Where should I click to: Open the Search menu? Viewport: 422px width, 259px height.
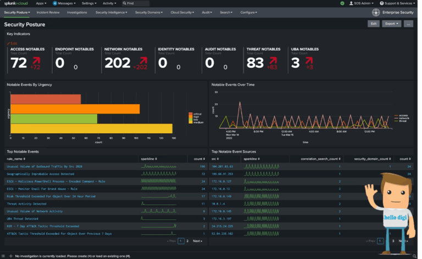click(226, 13)
